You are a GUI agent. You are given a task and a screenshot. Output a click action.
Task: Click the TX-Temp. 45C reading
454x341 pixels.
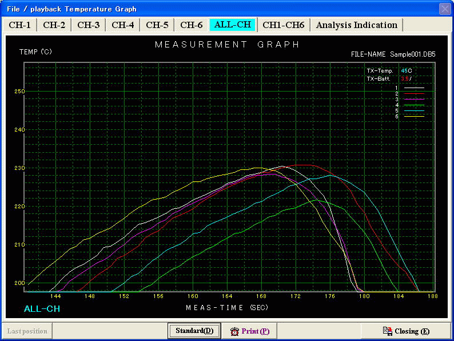pyautogui.click(x=389, y=71)
